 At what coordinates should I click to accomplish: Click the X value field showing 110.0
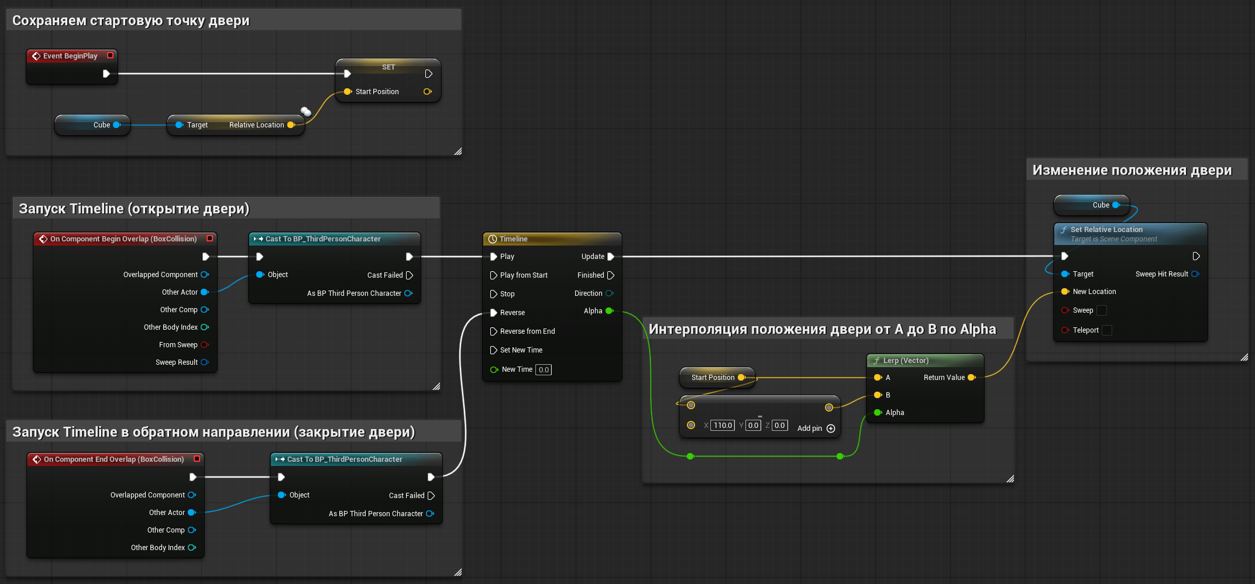(x=723, y=426)
